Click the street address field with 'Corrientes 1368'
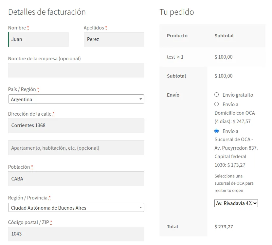 click(x=76, y=125)
